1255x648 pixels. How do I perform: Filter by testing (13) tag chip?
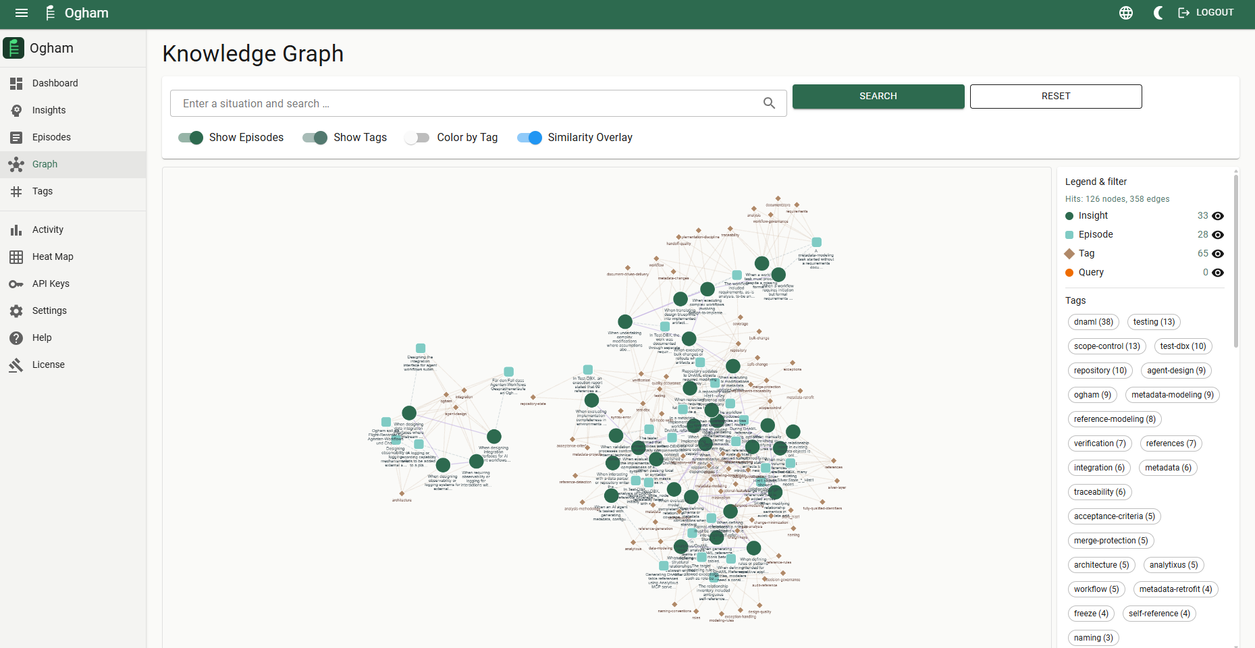click(x=1154, y=322)
